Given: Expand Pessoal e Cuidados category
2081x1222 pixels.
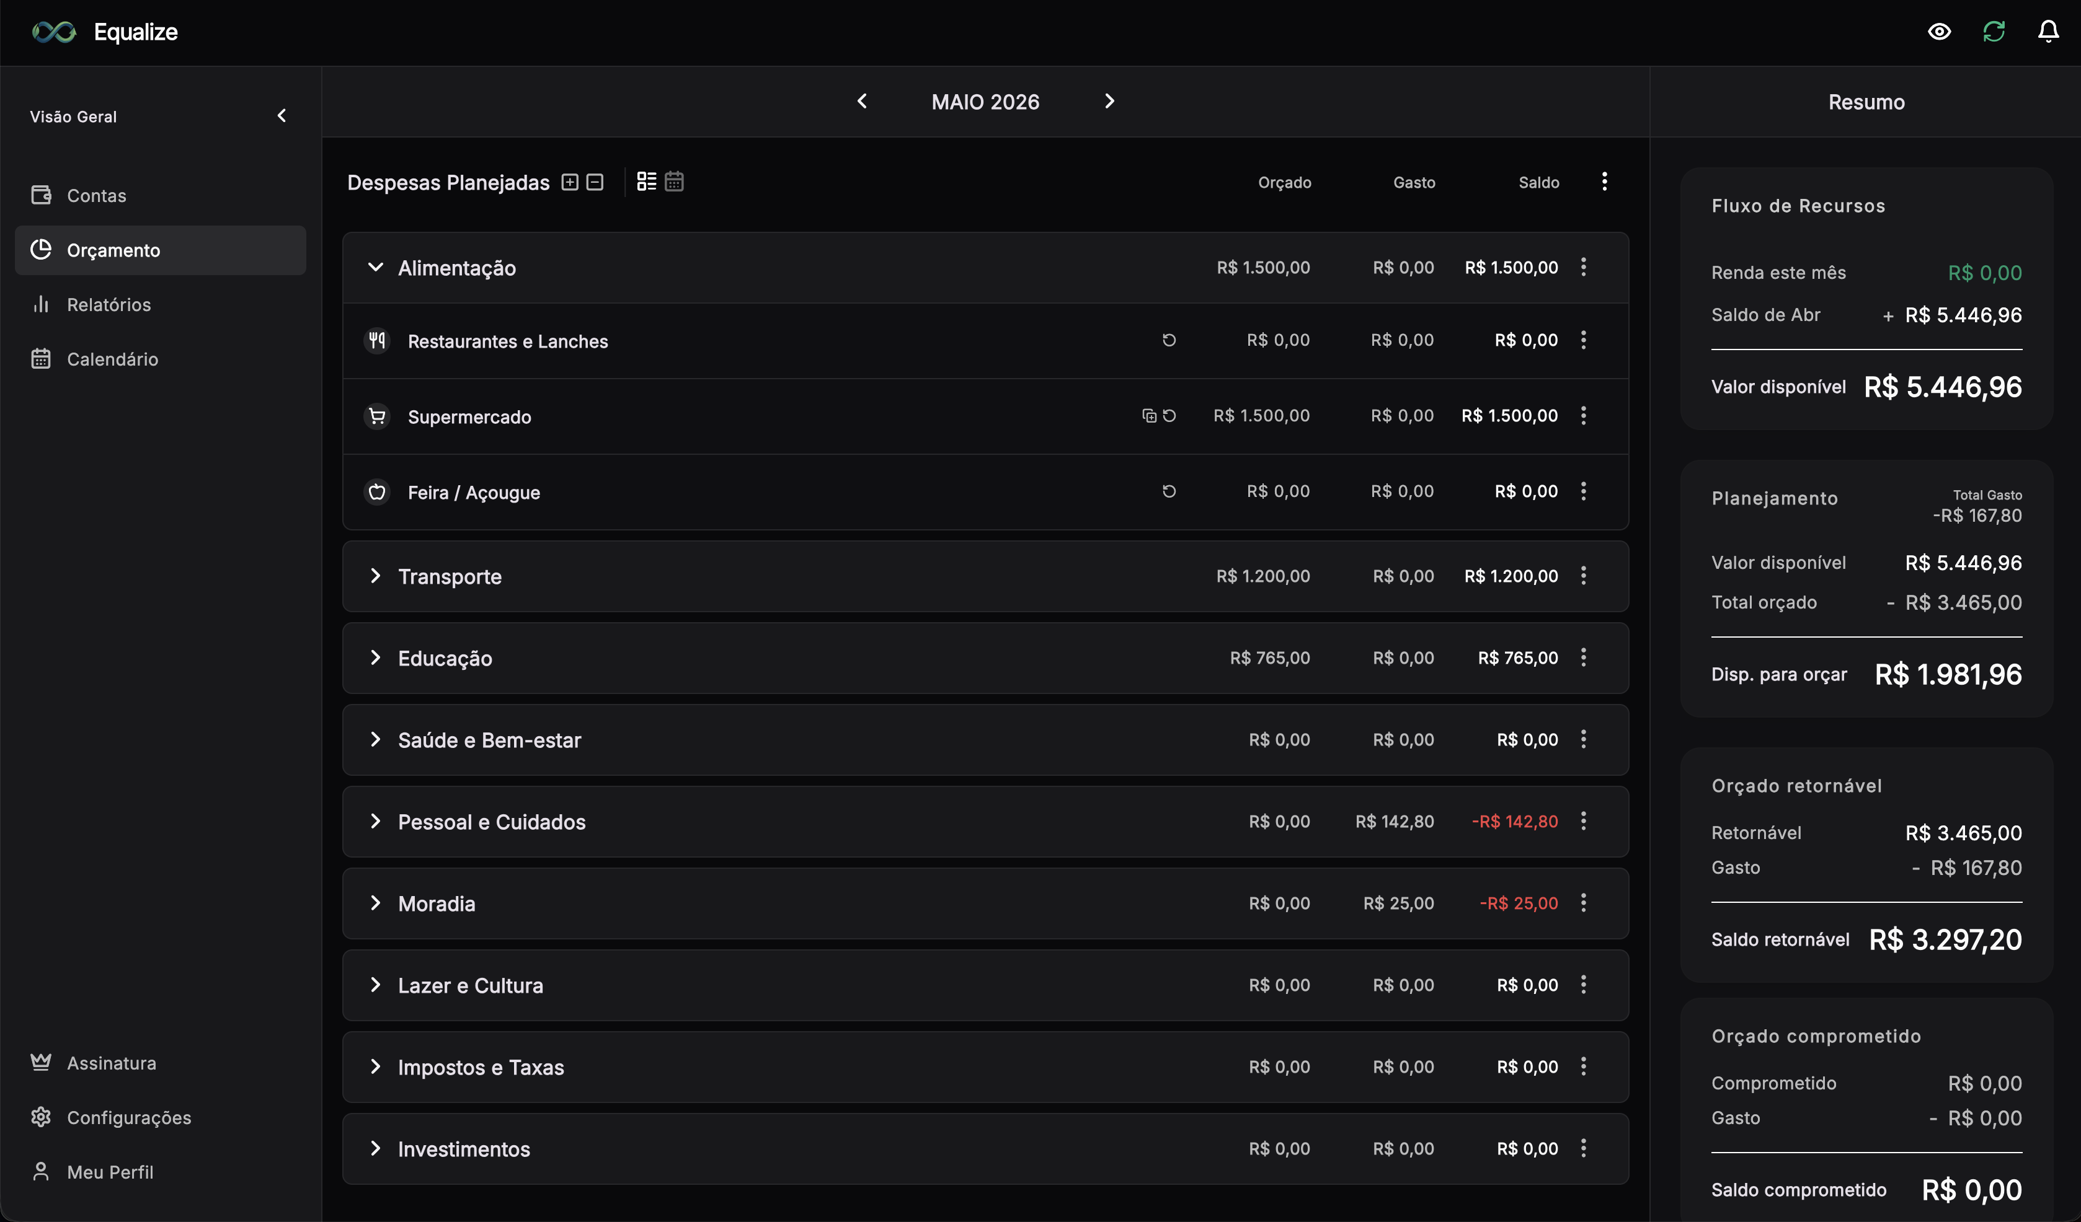Looking at the screenshot, I should [x=375, y=820].
